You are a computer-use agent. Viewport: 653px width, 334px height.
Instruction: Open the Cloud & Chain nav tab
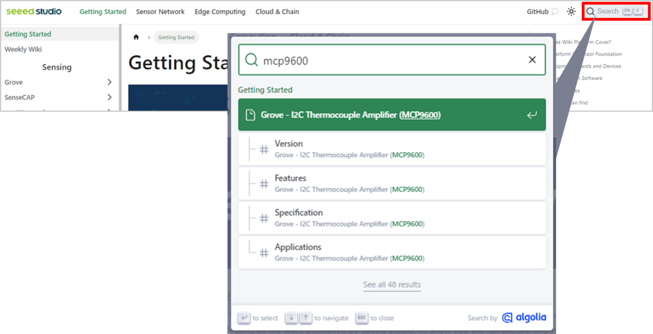[277, 11]
